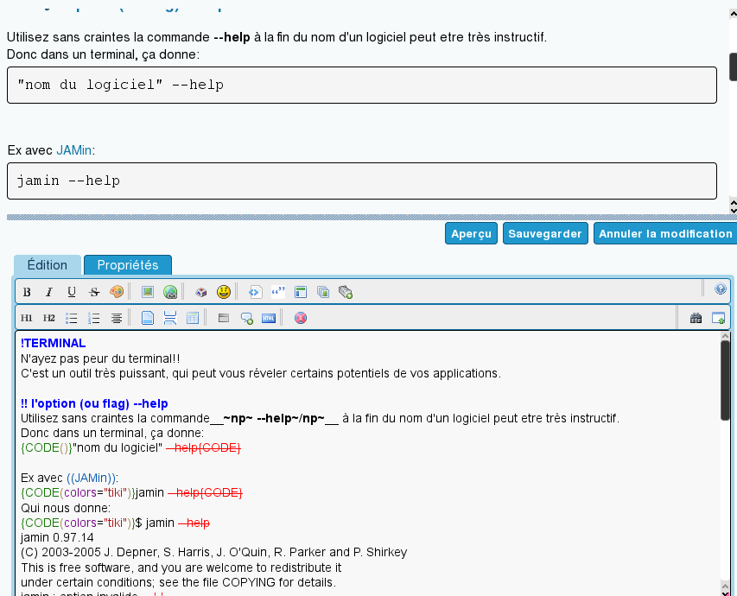This screenshot has height=596, width=737.
Task: Insert a code block with the brackets icon
Action: (255, 292)
